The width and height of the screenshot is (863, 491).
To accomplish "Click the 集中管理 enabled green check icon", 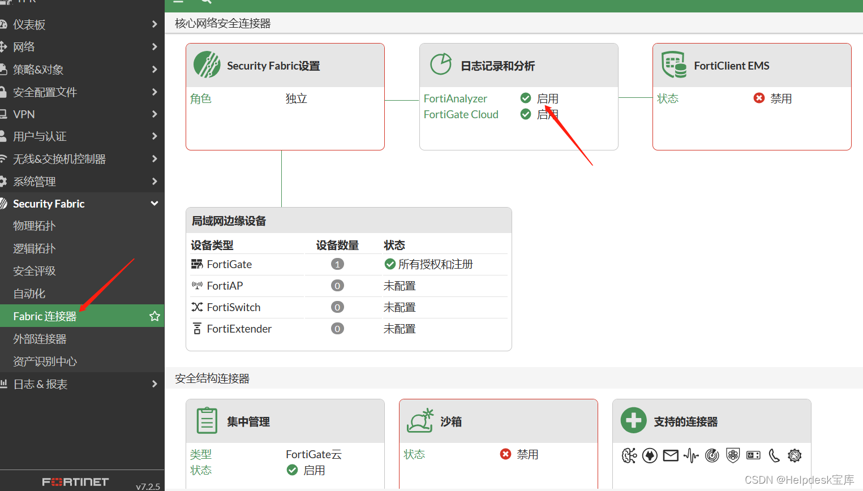I will [292, 470].
